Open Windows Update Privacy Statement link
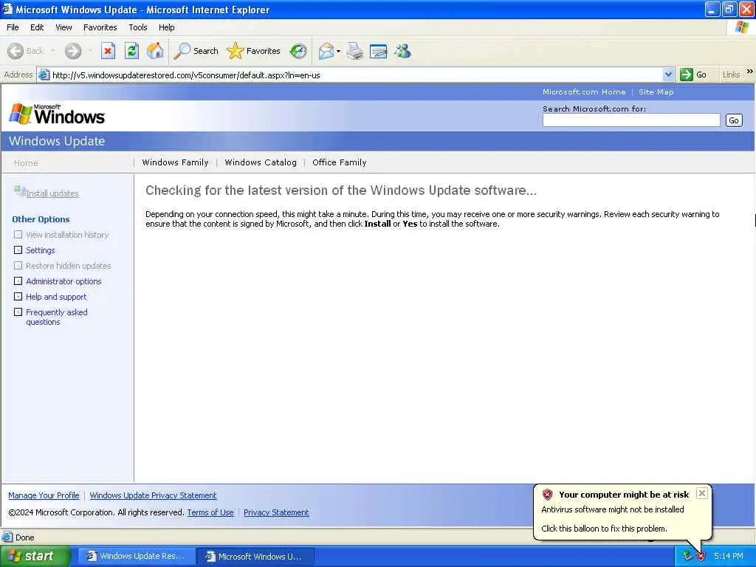Viewport: 756px width, 567px height. coord(153,495)
